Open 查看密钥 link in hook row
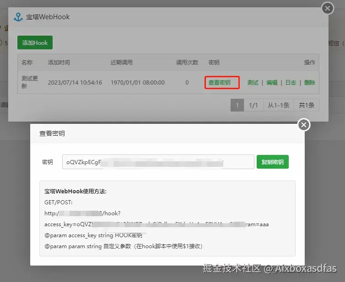The image size is (345, 282). point(219,83)
